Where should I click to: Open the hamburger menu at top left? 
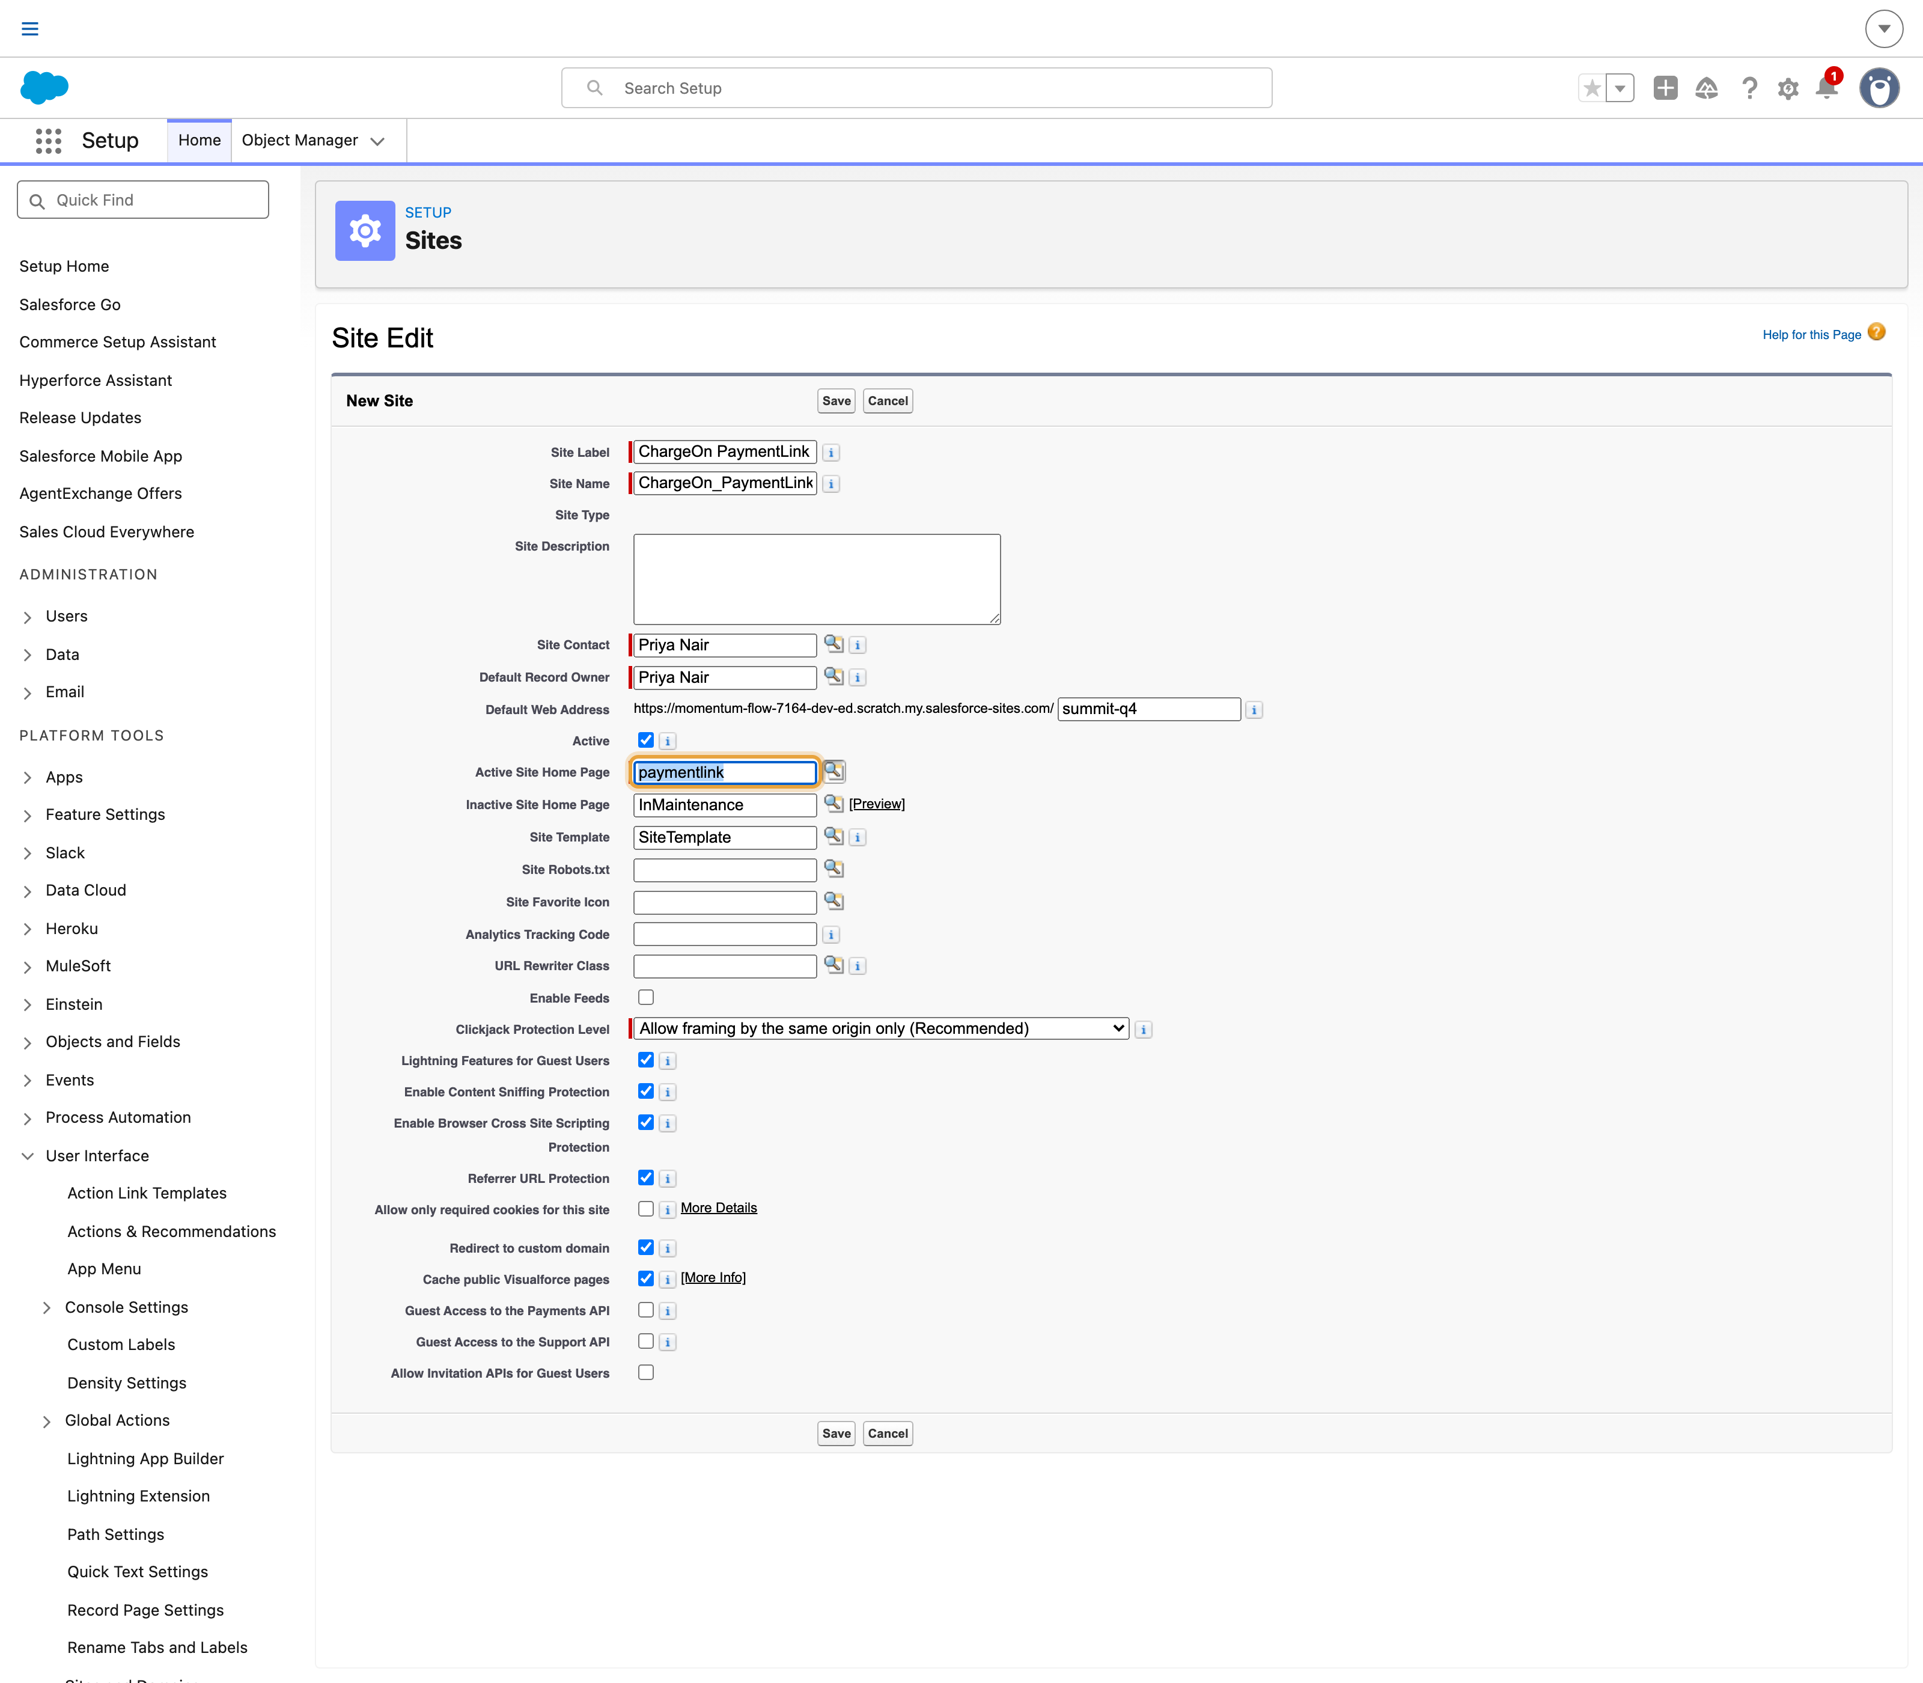(30, 28)
